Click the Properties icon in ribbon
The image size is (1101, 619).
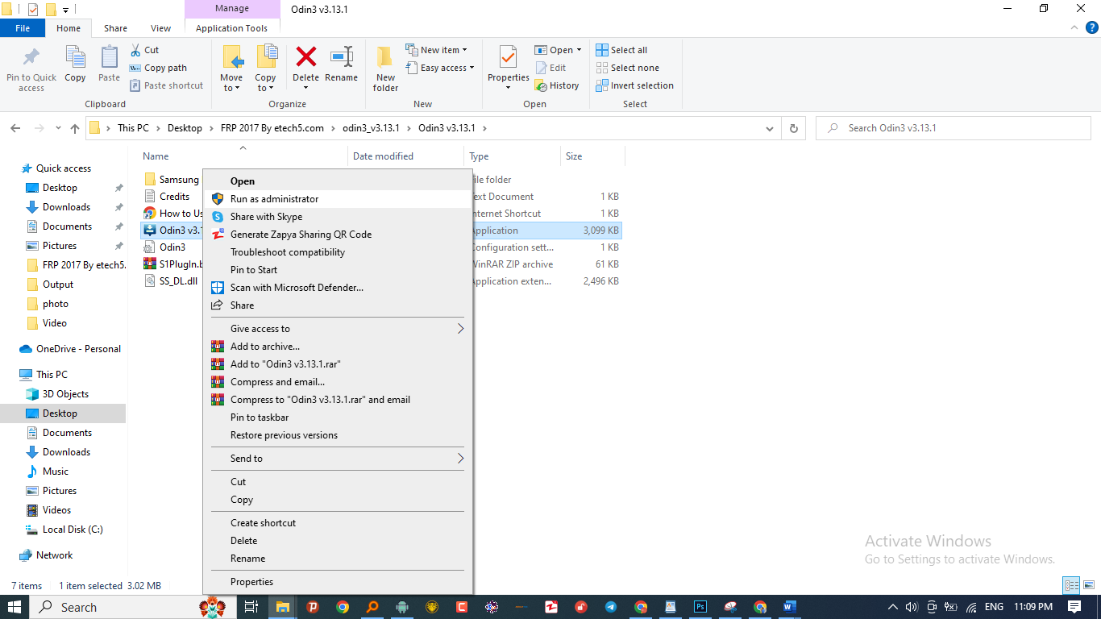(508, 58)
